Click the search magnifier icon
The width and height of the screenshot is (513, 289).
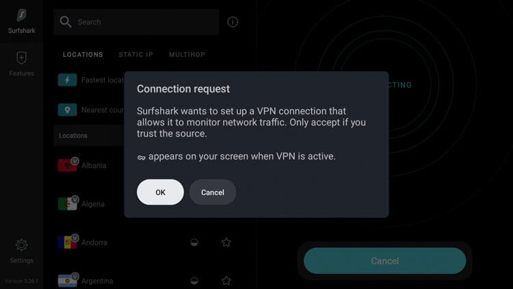point(66,22)
